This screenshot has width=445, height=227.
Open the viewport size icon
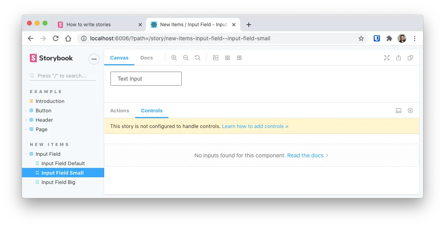[x=239, y=58]
